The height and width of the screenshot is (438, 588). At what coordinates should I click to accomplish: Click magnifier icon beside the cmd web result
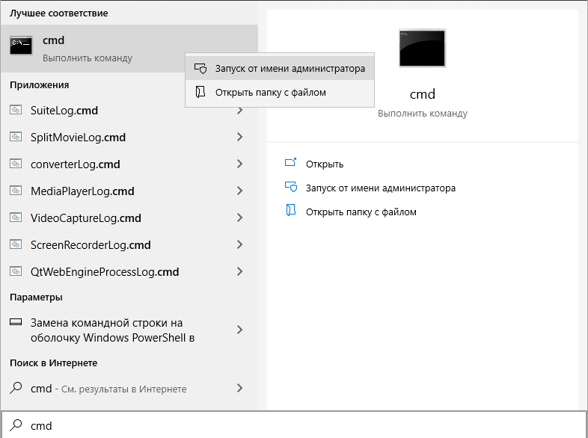pyautogui.click(x=16, y=388)
